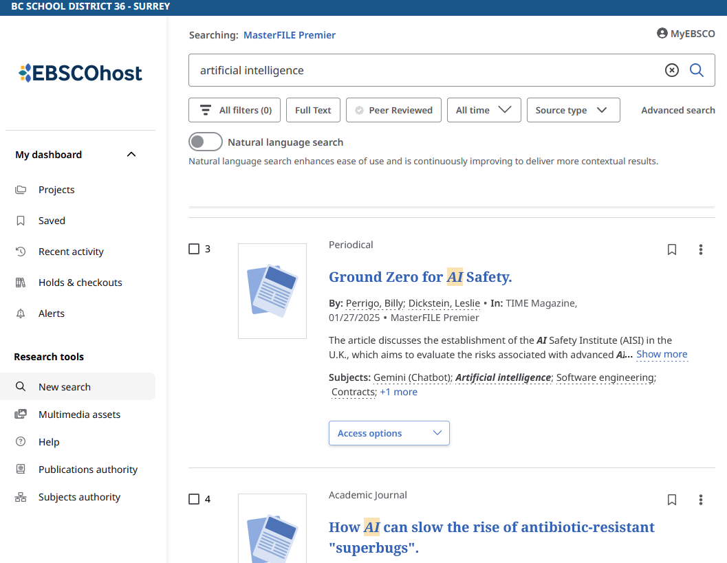727x563 pixels.
Task: Click the thumbnail of result 3
Action: (x=272, y=291)
